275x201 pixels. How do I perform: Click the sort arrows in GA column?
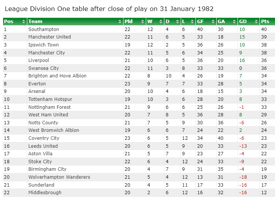pos(234,22)
